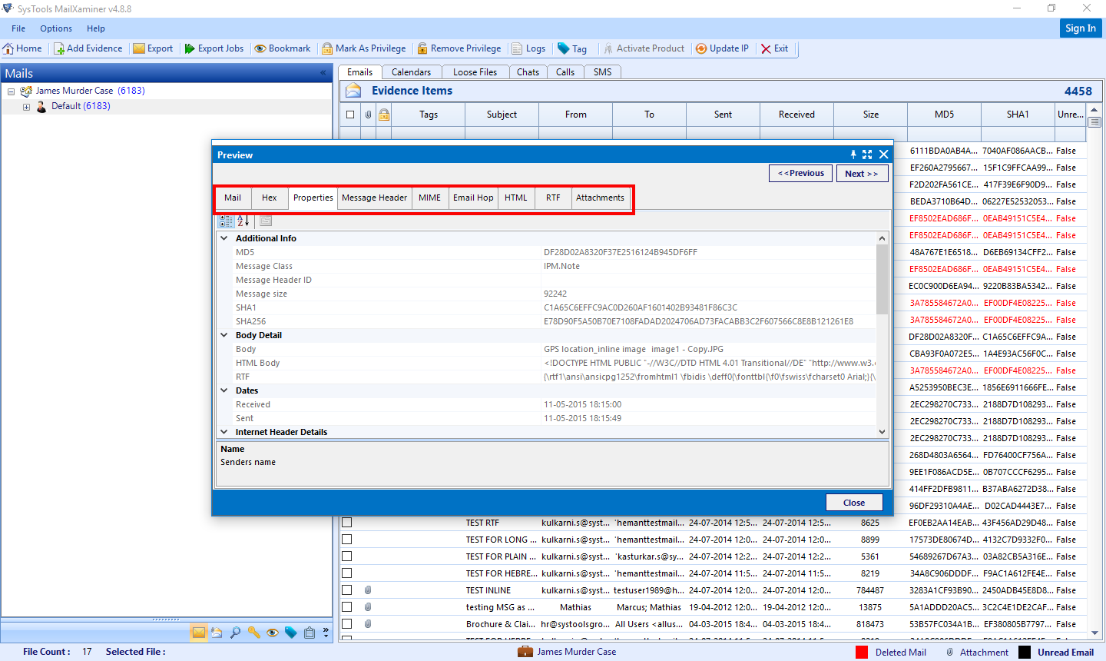This screenshot has width=1106, height=661.
Task: Switch to the Message Header tab in Preview
Action: coord(374,198)
